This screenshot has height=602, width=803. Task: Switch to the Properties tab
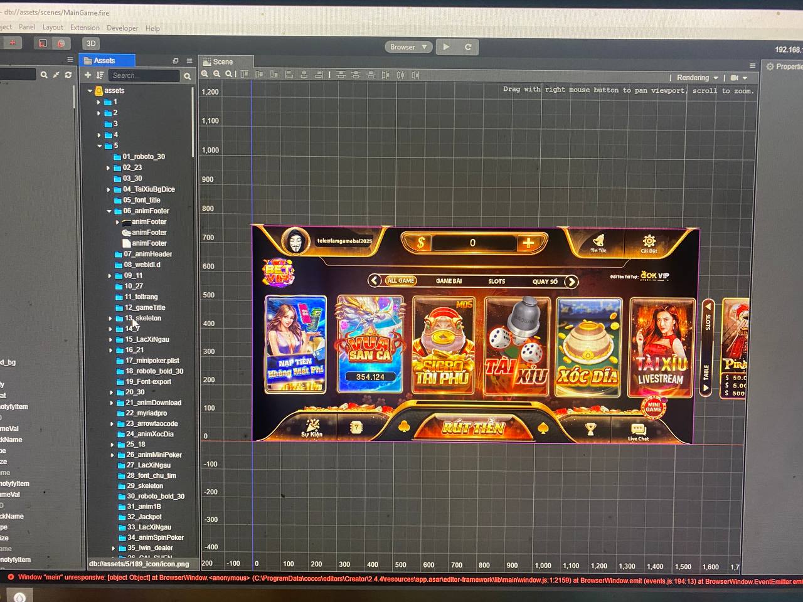coord(782,66)
